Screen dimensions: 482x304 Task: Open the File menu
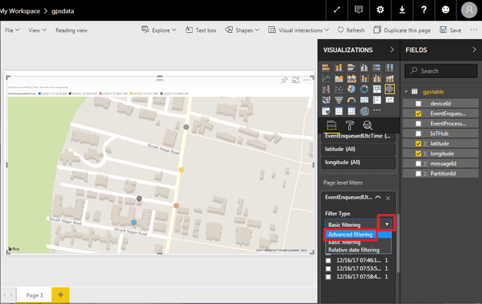[x=12, y=30]
